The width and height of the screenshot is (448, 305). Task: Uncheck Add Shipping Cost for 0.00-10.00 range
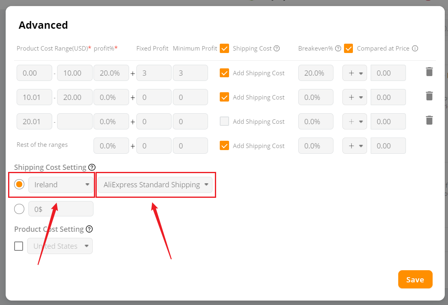click(224, 73)
